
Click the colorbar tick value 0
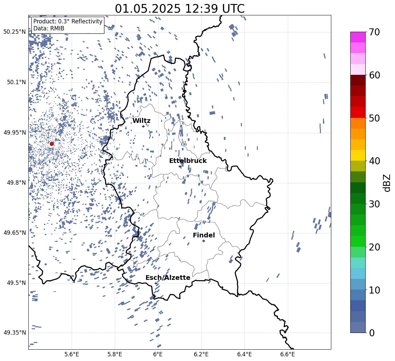tap(372, 333)
